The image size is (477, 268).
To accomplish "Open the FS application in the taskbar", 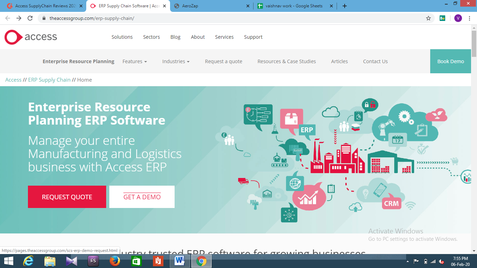I will tap(93, 261).
